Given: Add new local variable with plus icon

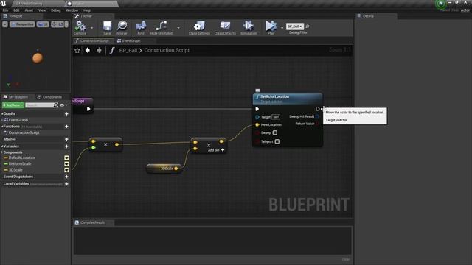Looking at the screenshot, I should click(x=66, y=184).
